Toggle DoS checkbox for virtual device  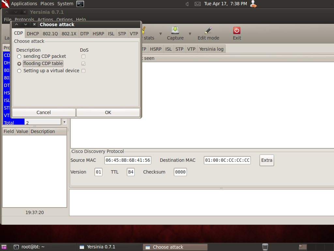point(83,71)
